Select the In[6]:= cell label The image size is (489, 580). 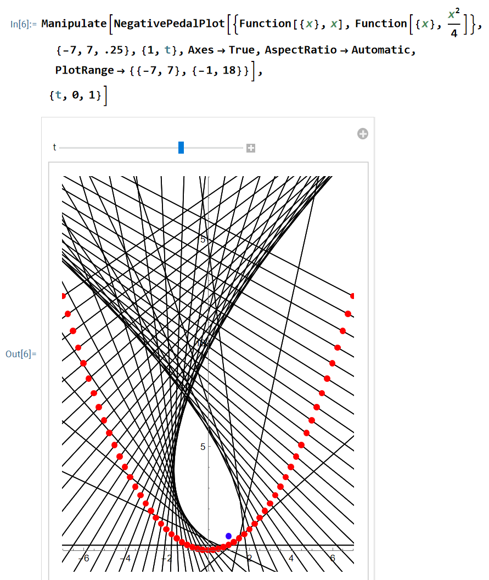point(23,24)
